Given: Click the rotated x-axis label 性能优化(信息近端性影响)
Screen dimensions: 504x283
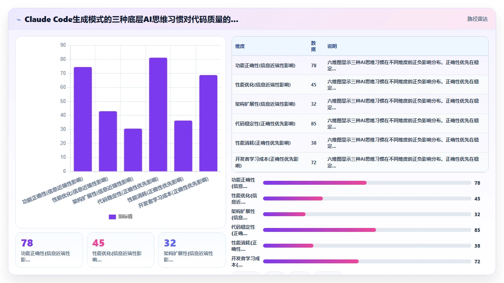Looking at the screenshot, I should click(80, 189).
